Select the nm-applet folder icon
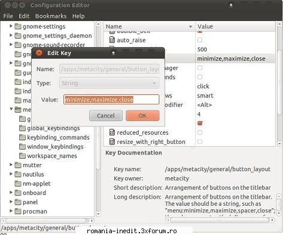The width and height of the screenshot is (283, 235). 18,183
